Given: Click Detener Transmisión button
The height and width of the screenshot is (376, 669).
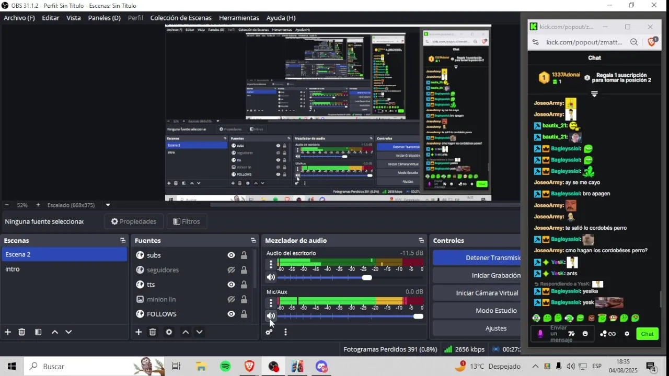Looking at the screenshot, I should tap(477, 257).
